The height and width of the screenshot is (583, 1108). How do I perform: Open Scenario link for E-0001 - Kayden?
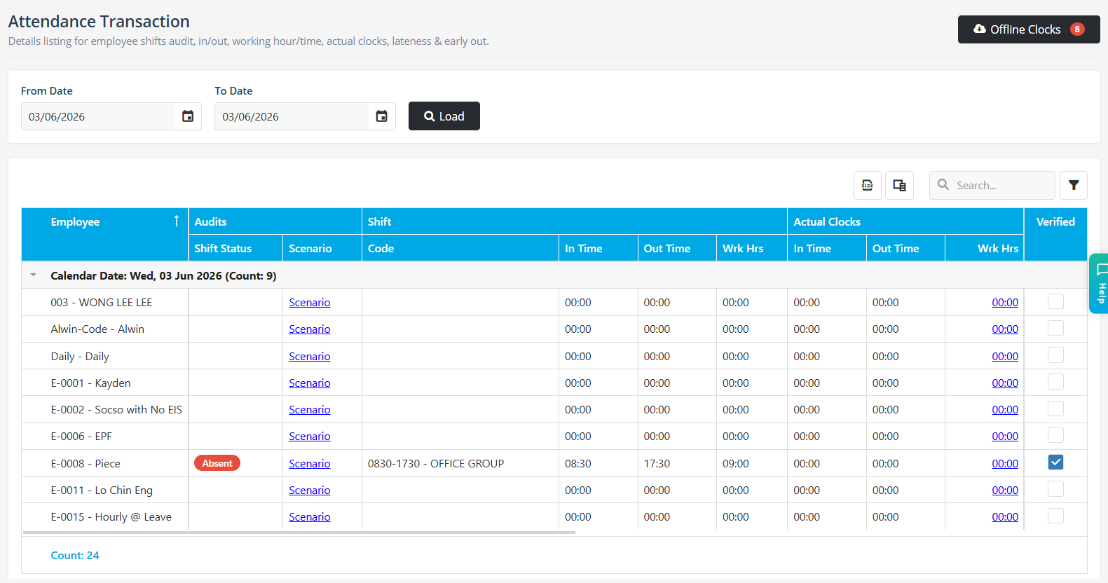tap(310, 383)
